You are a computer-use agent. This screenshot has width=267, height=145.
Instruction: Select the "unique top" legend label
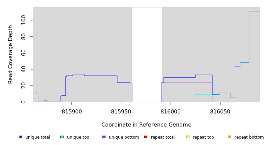[x=78, y=137]
